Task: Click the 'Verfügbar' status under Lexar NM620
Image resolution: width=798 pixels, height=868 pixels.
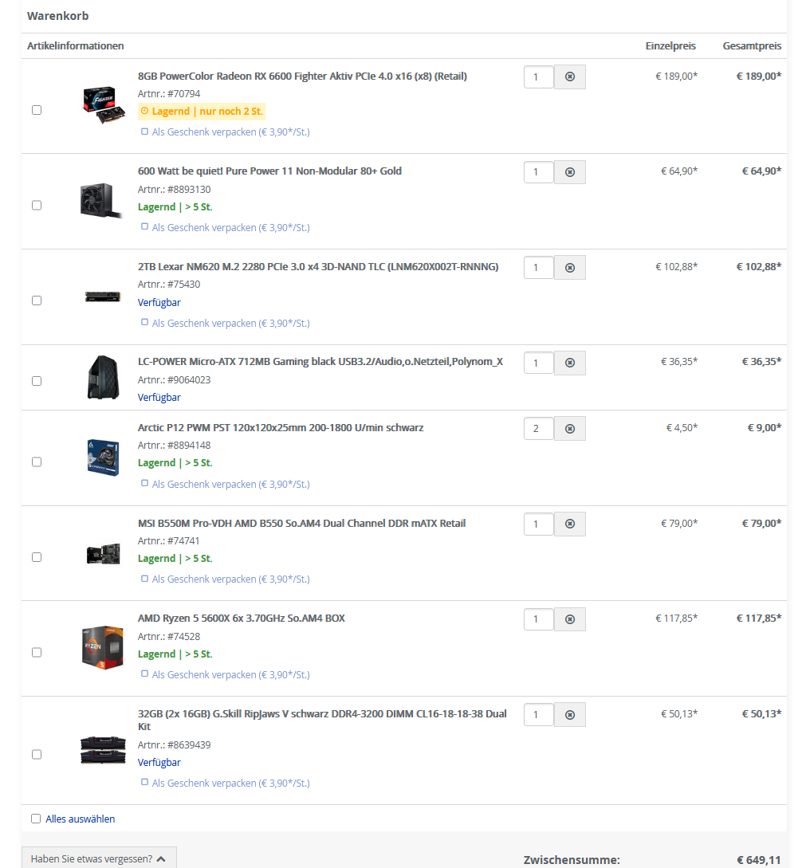Action: coord(159,302)
